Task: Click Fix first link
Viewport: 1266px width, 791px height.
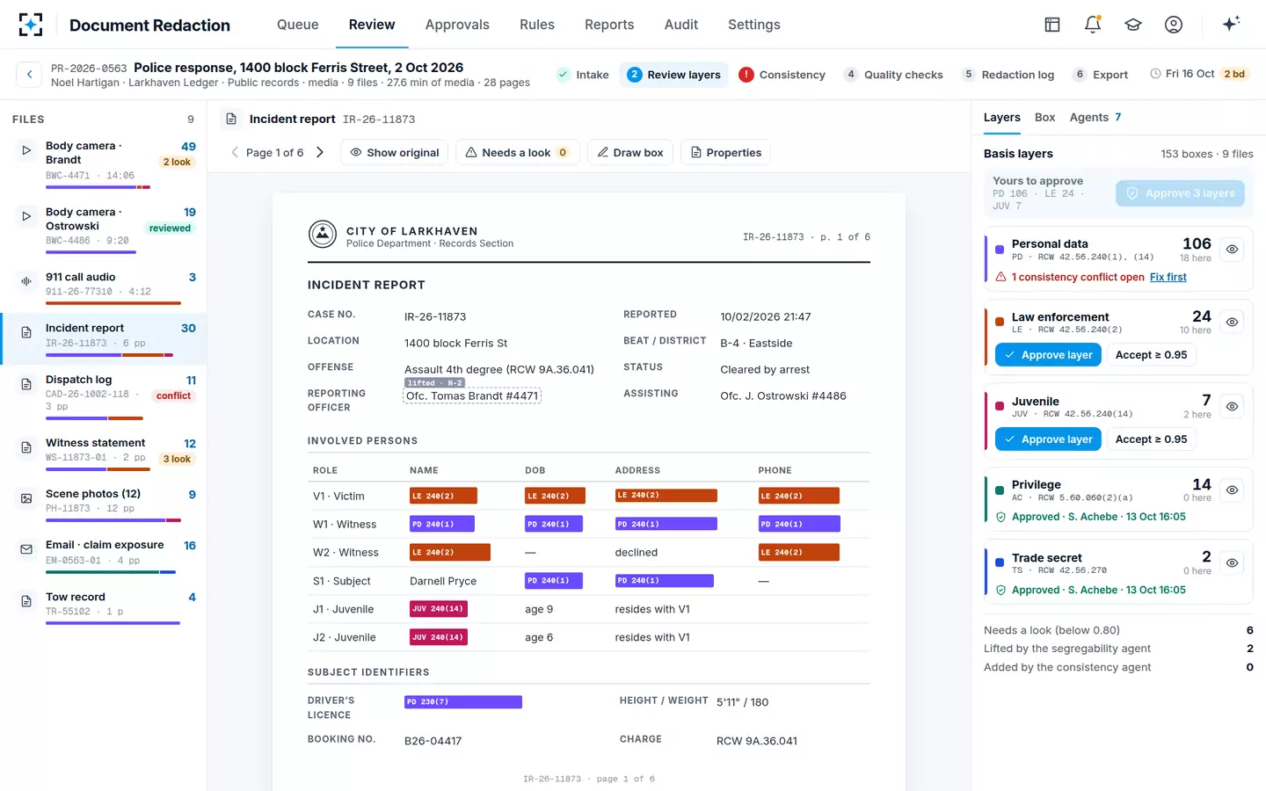Action: [1168, 277]
